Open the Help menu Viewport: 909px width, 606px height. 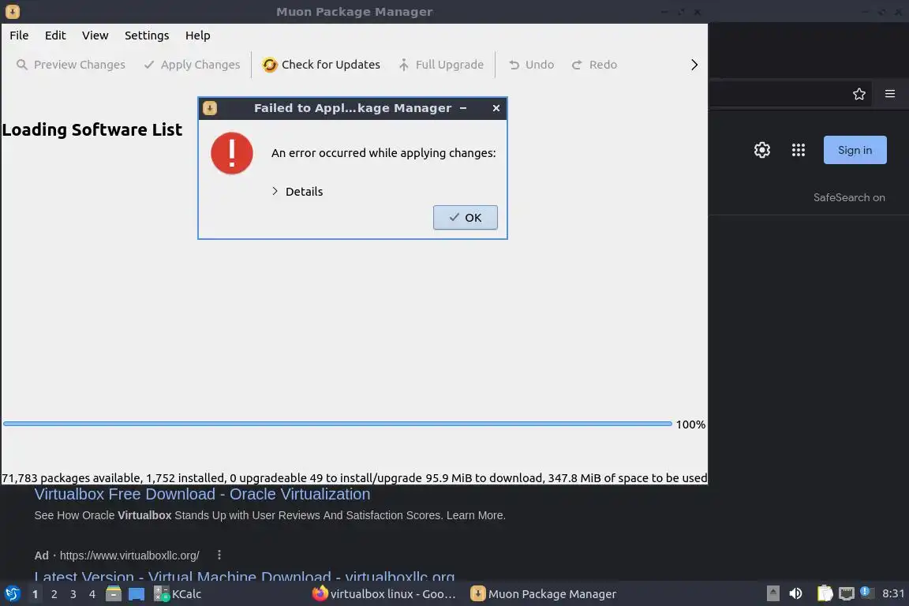[x=198, y=36]
